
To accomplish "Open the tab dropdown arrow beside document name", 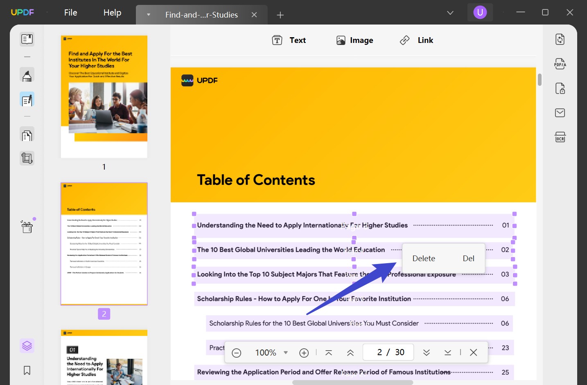I will (149, 15).
